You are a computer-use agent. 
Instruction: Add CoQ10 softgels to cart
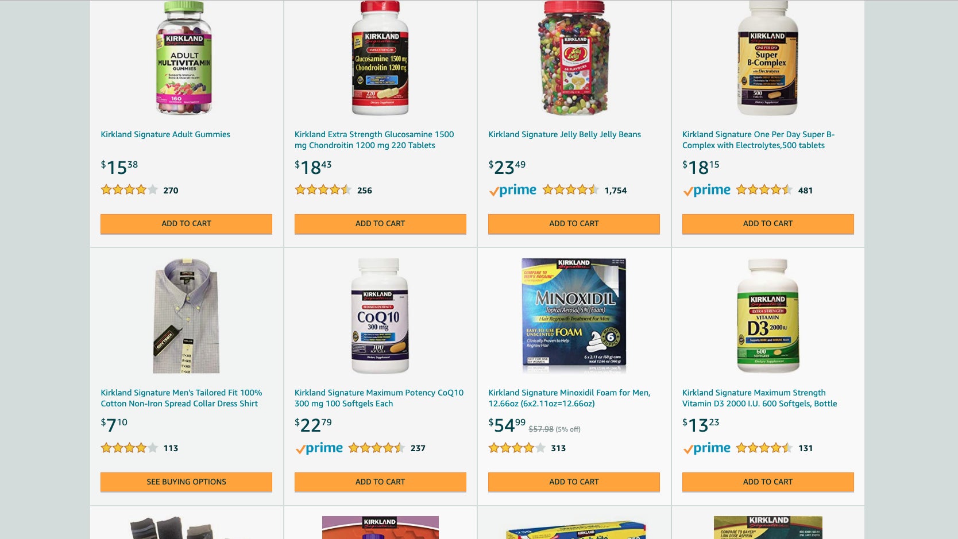(x=380, y=482)
